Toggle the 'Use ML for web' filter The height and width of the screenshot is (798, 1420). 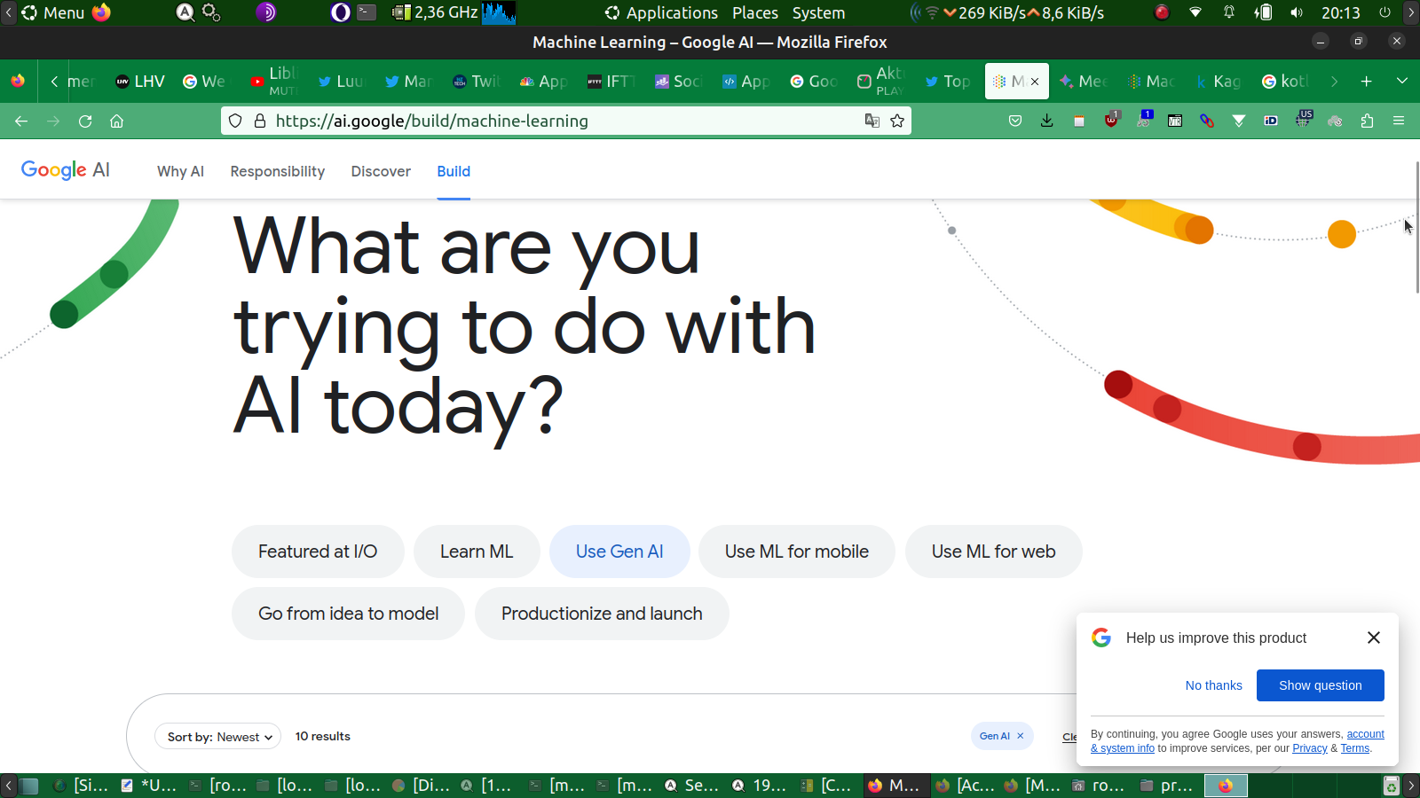993,552
